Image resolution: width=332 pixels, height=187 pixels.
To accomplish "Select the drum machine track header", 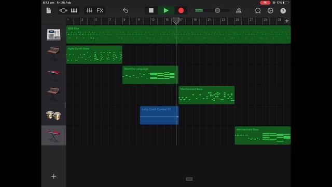I will click(53, 35).
